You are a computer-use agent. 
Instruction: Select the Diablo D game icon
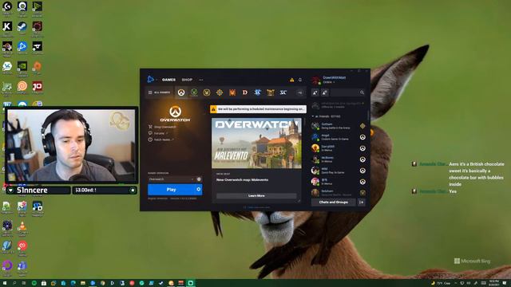[245, 92]
